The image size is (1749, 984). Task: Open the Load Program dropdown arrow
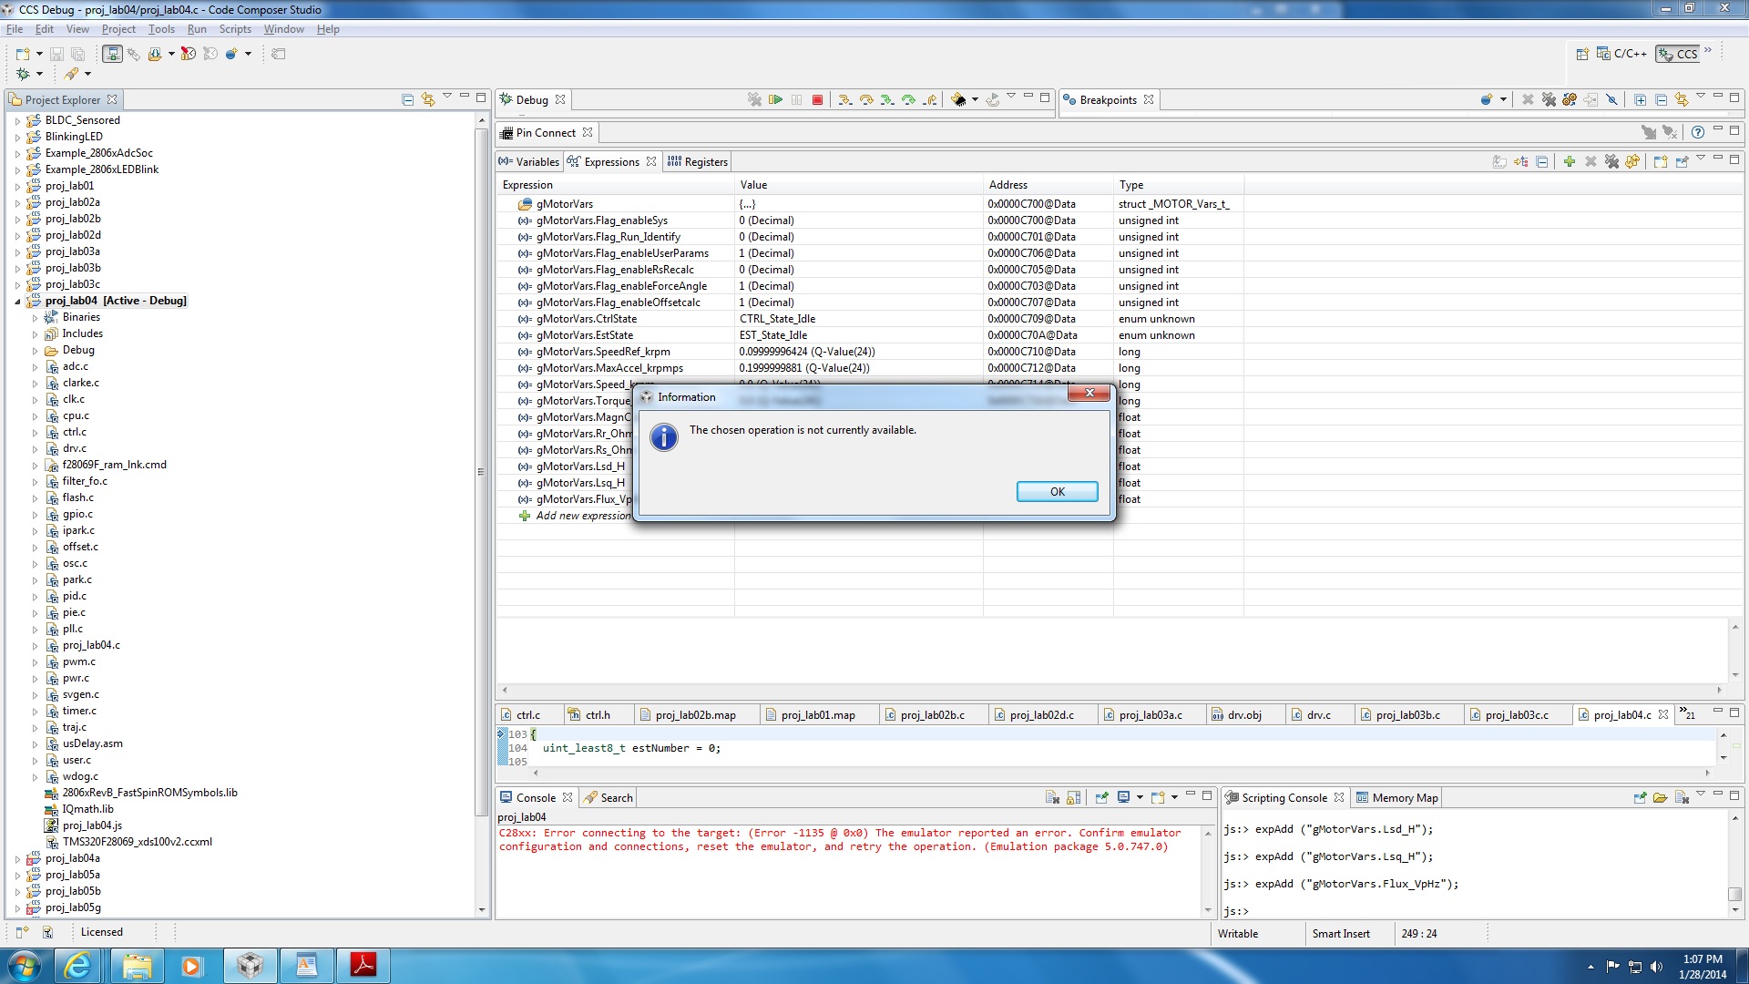(x=171, y=54)
